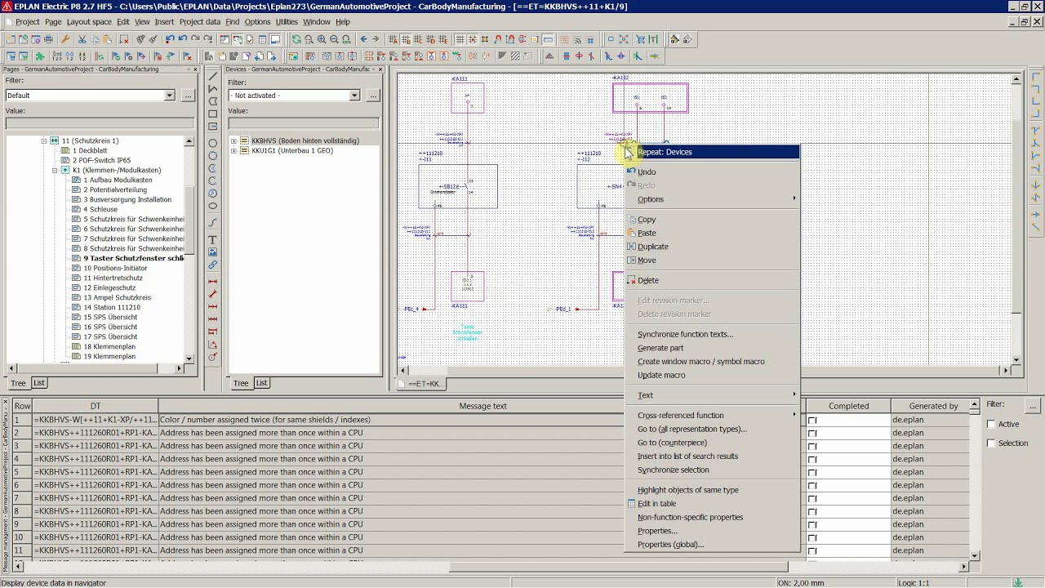1045x588 pixels.
Task: Click the green Redraw refresh icon
Action: coord(296,38)
